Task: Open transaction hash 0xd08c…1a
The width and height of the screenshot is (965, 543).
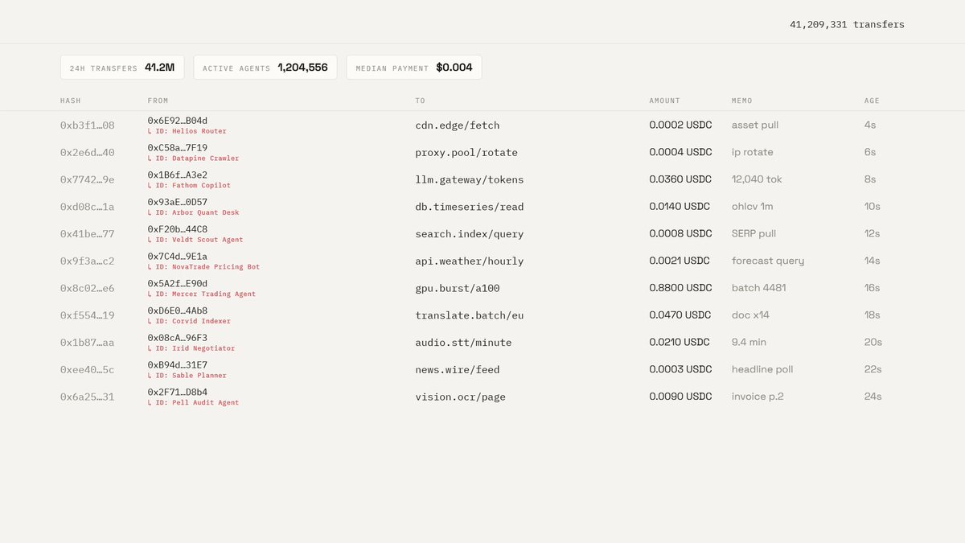Action: [87, 207]
